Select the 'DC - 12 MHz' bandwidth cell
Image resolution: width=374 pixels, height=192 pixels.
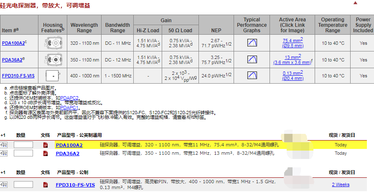[117, 60]
